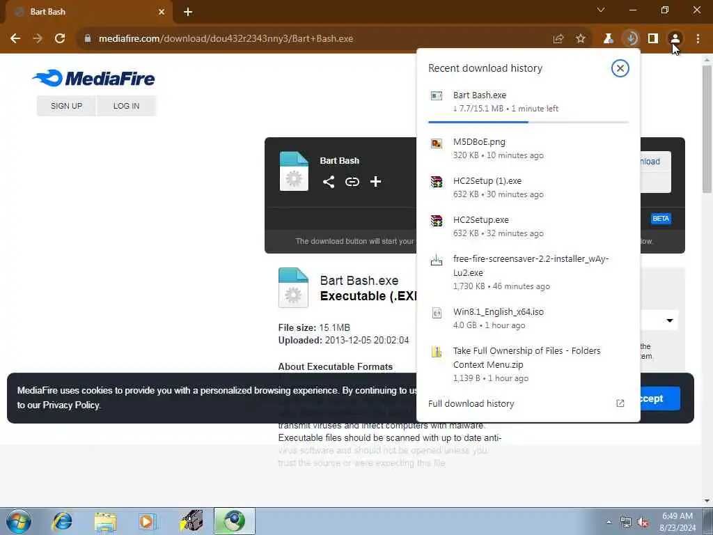Go back with the browser back arrow
Image resolution: width=713 pixels, height=535 pixels.
click(15, 39)
